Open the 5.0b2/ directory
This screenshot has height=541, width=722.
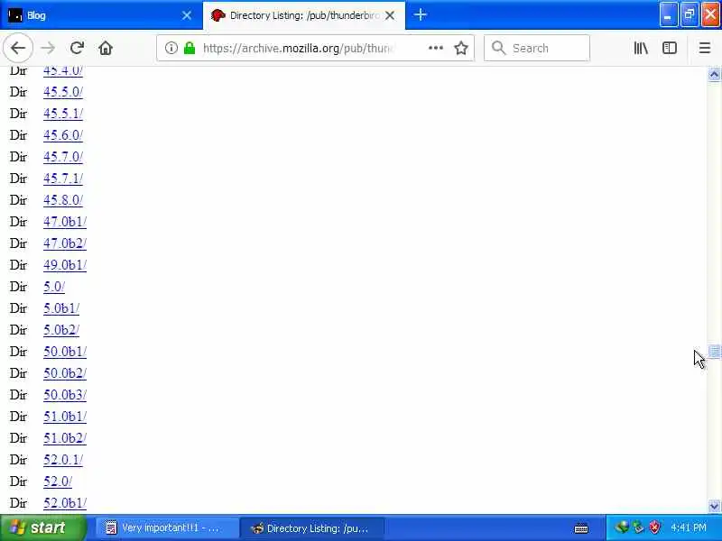[61, 329]
